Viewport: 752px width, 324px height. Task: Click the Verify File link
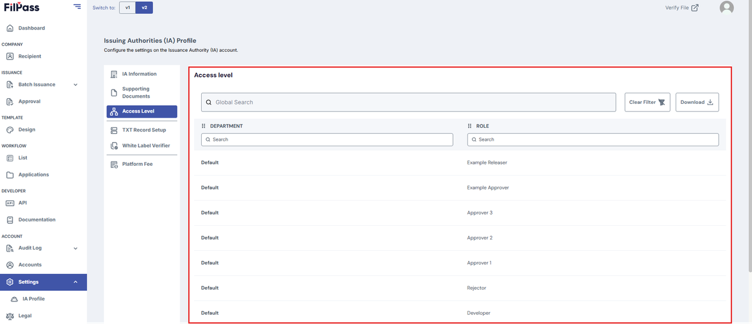682,8
